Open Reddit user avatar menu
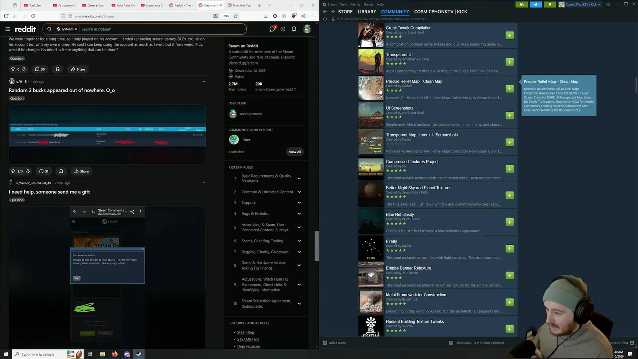 [x=307, y=29]
